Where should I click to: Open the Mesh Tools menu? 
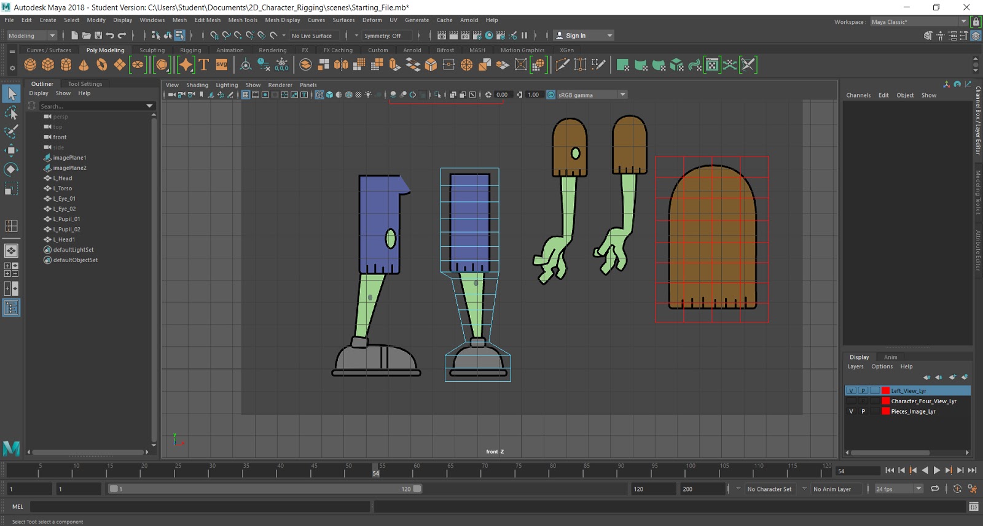click(243, 20)
